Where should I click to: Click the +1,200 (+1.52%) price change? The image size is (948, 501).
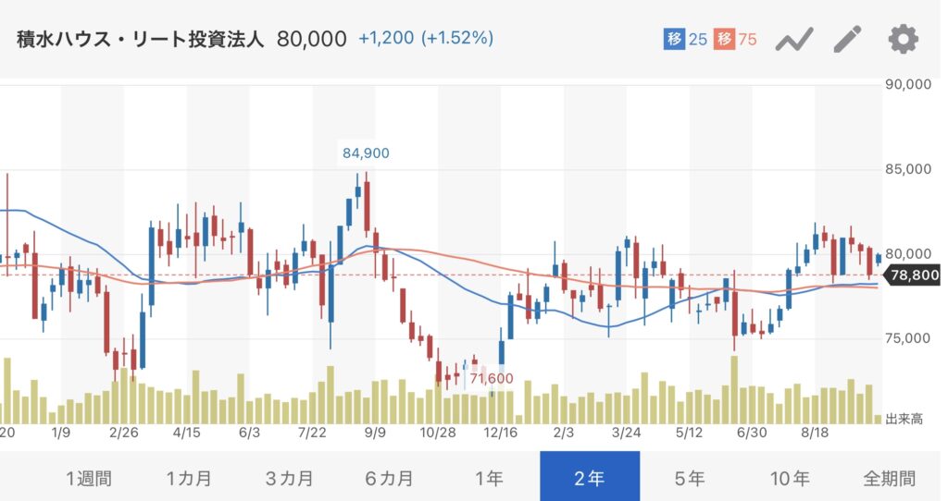tap(426, 40)
